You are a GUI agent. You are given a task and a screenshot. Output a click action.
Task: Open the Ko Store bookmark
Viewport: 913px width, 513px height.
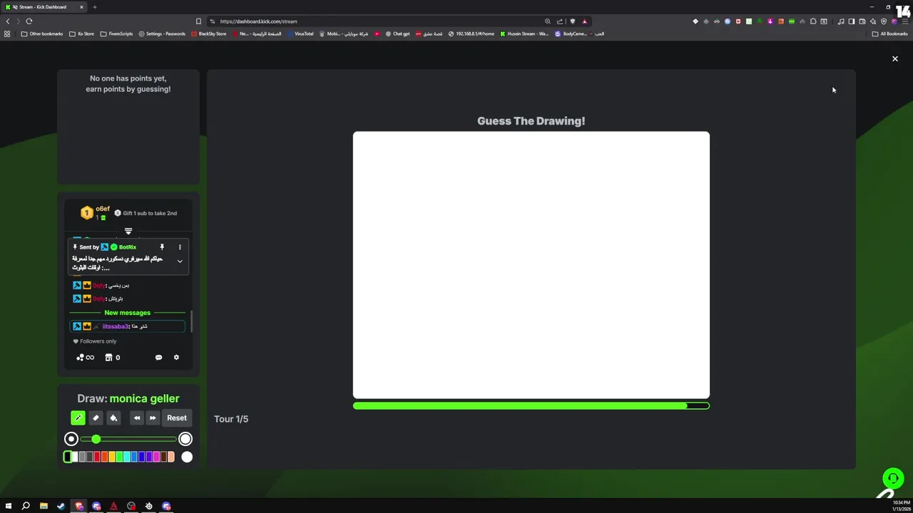(81, 33)
